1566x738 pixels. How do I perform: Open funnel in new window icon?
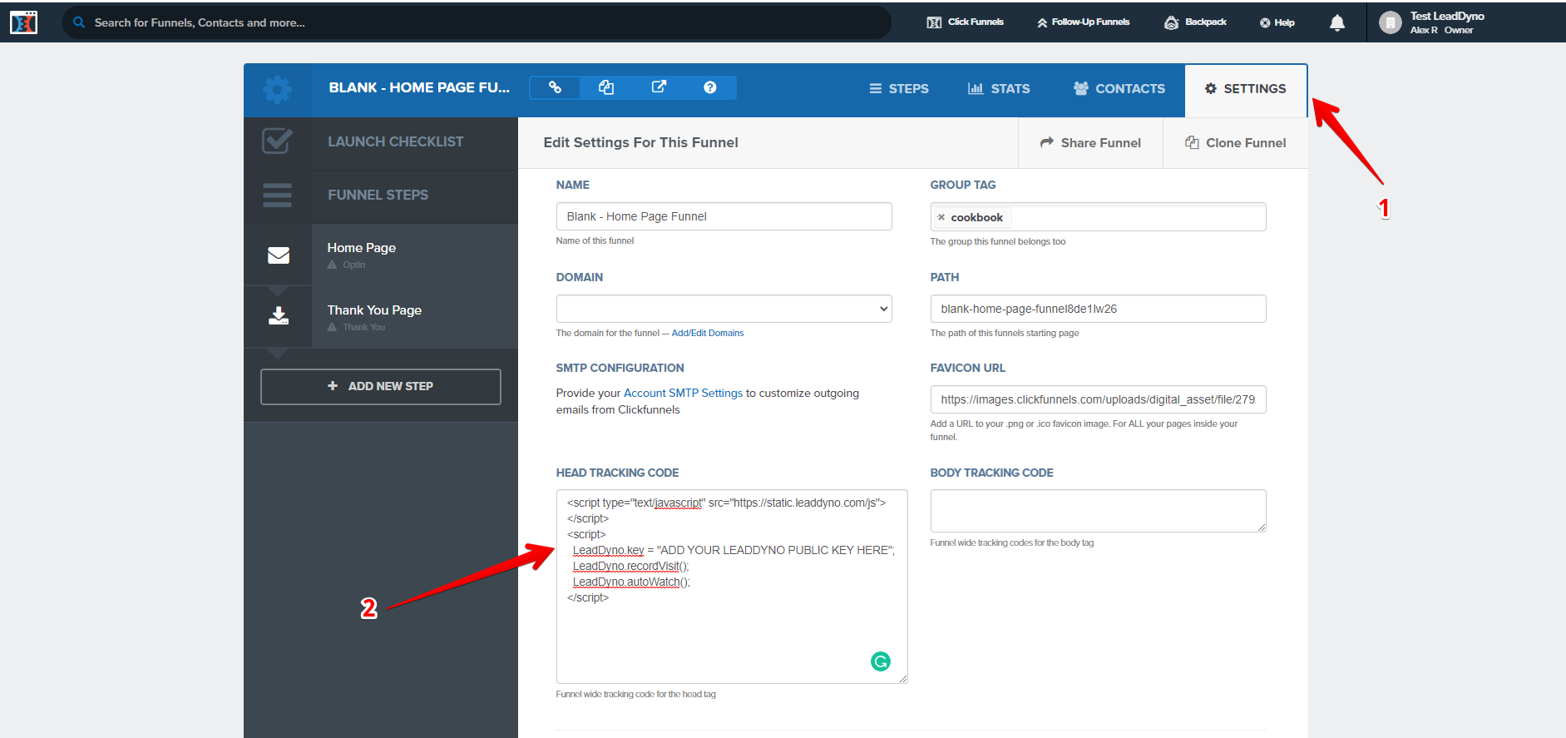pos(659,87)
